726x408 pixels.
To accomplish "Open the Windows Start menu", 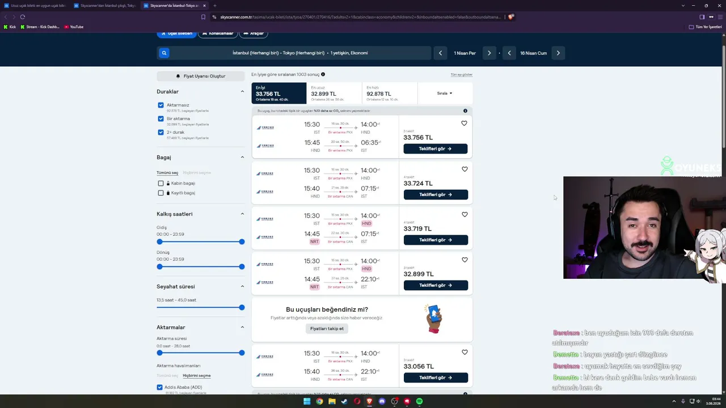I will pyautogui.click(x=307, y=401).
